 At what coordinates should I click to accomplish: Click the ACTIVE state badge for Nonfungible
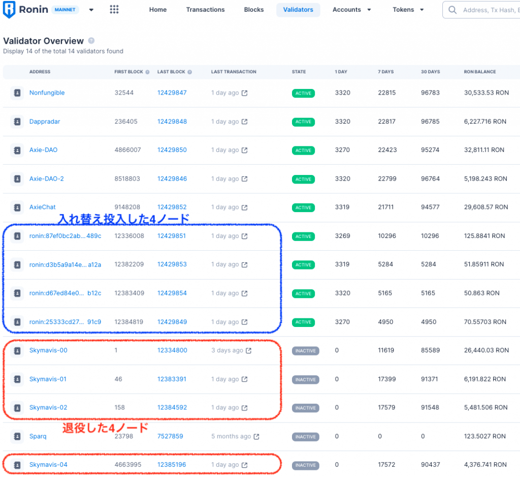point(304,94)
